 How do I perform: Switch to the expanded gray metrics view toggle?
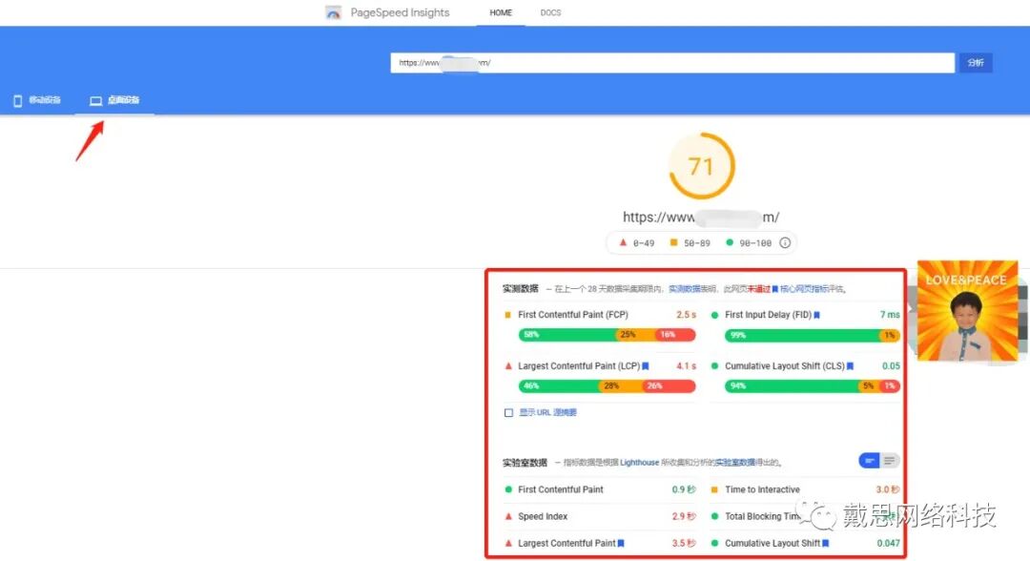point(889,461)
